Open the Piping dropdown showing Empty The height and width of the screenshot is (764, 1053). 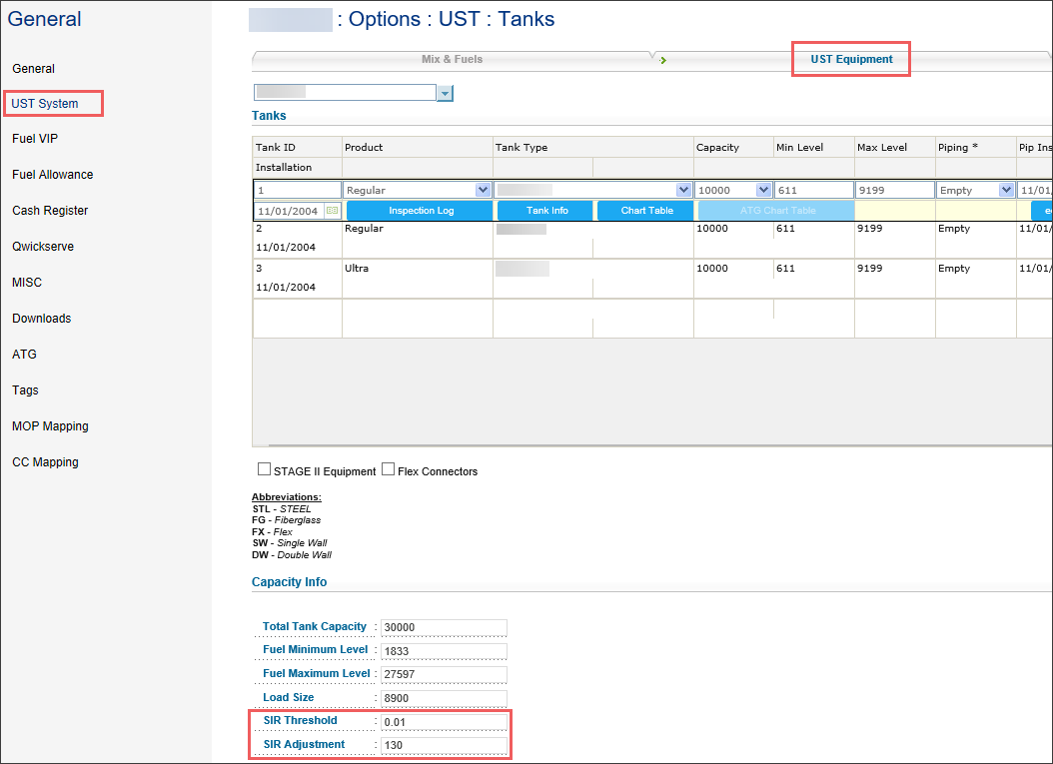coord(1006,190)
